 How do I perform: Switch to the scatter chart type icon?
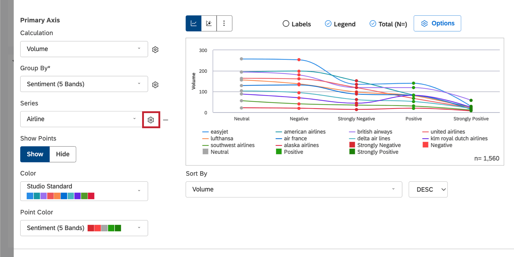[x=209, y=24]
